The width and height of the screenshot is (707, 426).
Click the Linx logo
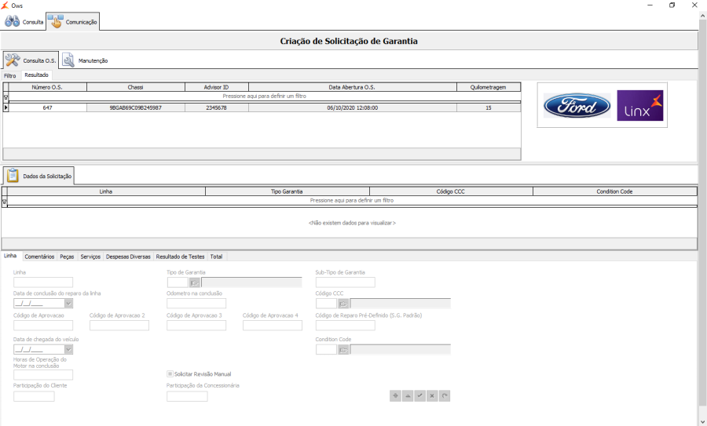point(639,105)
